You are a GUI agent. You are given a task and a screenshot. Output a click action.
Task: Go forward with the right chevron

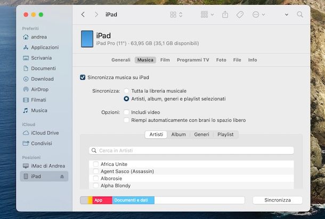point(96,14)
